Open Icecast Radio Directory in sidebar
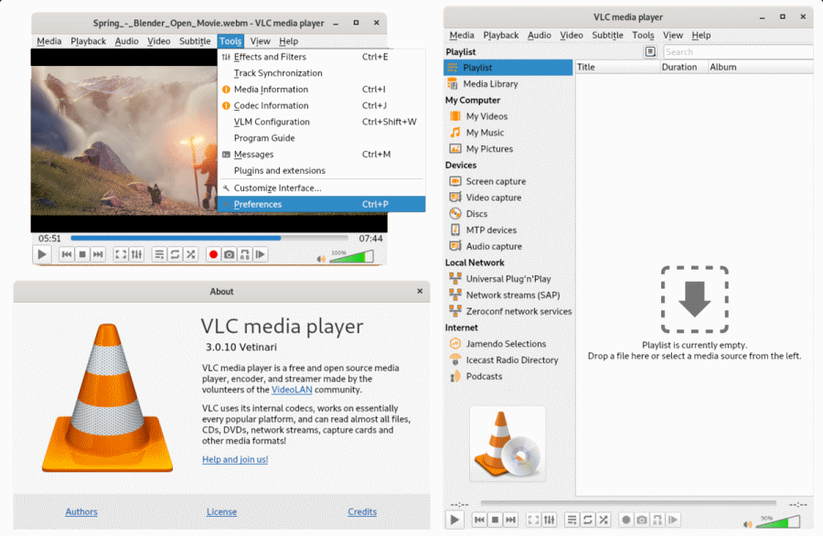This screenshot has width=823, height=536. click(x=508, y=360)
